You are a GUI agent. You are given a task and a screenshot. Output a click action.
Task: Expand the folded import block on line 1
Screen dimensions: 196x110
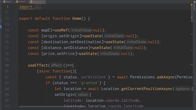[17, 7]
